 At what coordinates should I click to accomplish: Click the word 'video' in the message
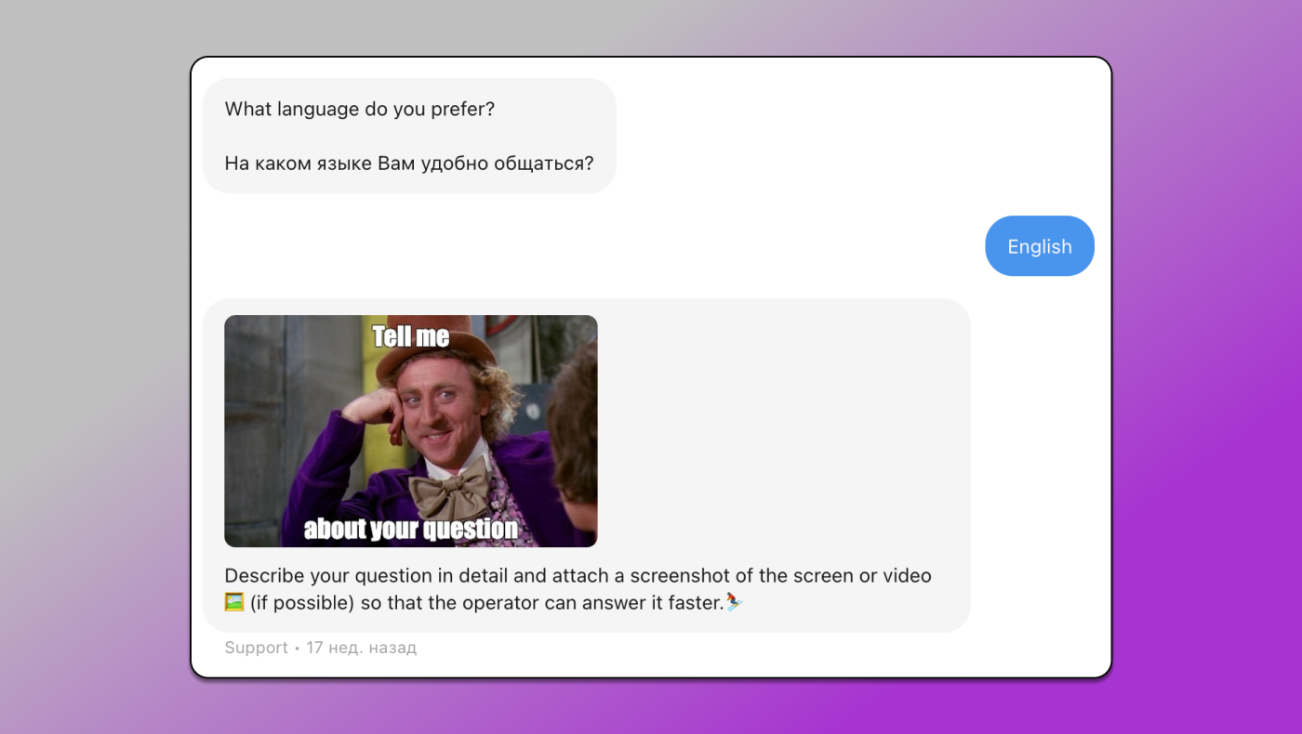907,576
